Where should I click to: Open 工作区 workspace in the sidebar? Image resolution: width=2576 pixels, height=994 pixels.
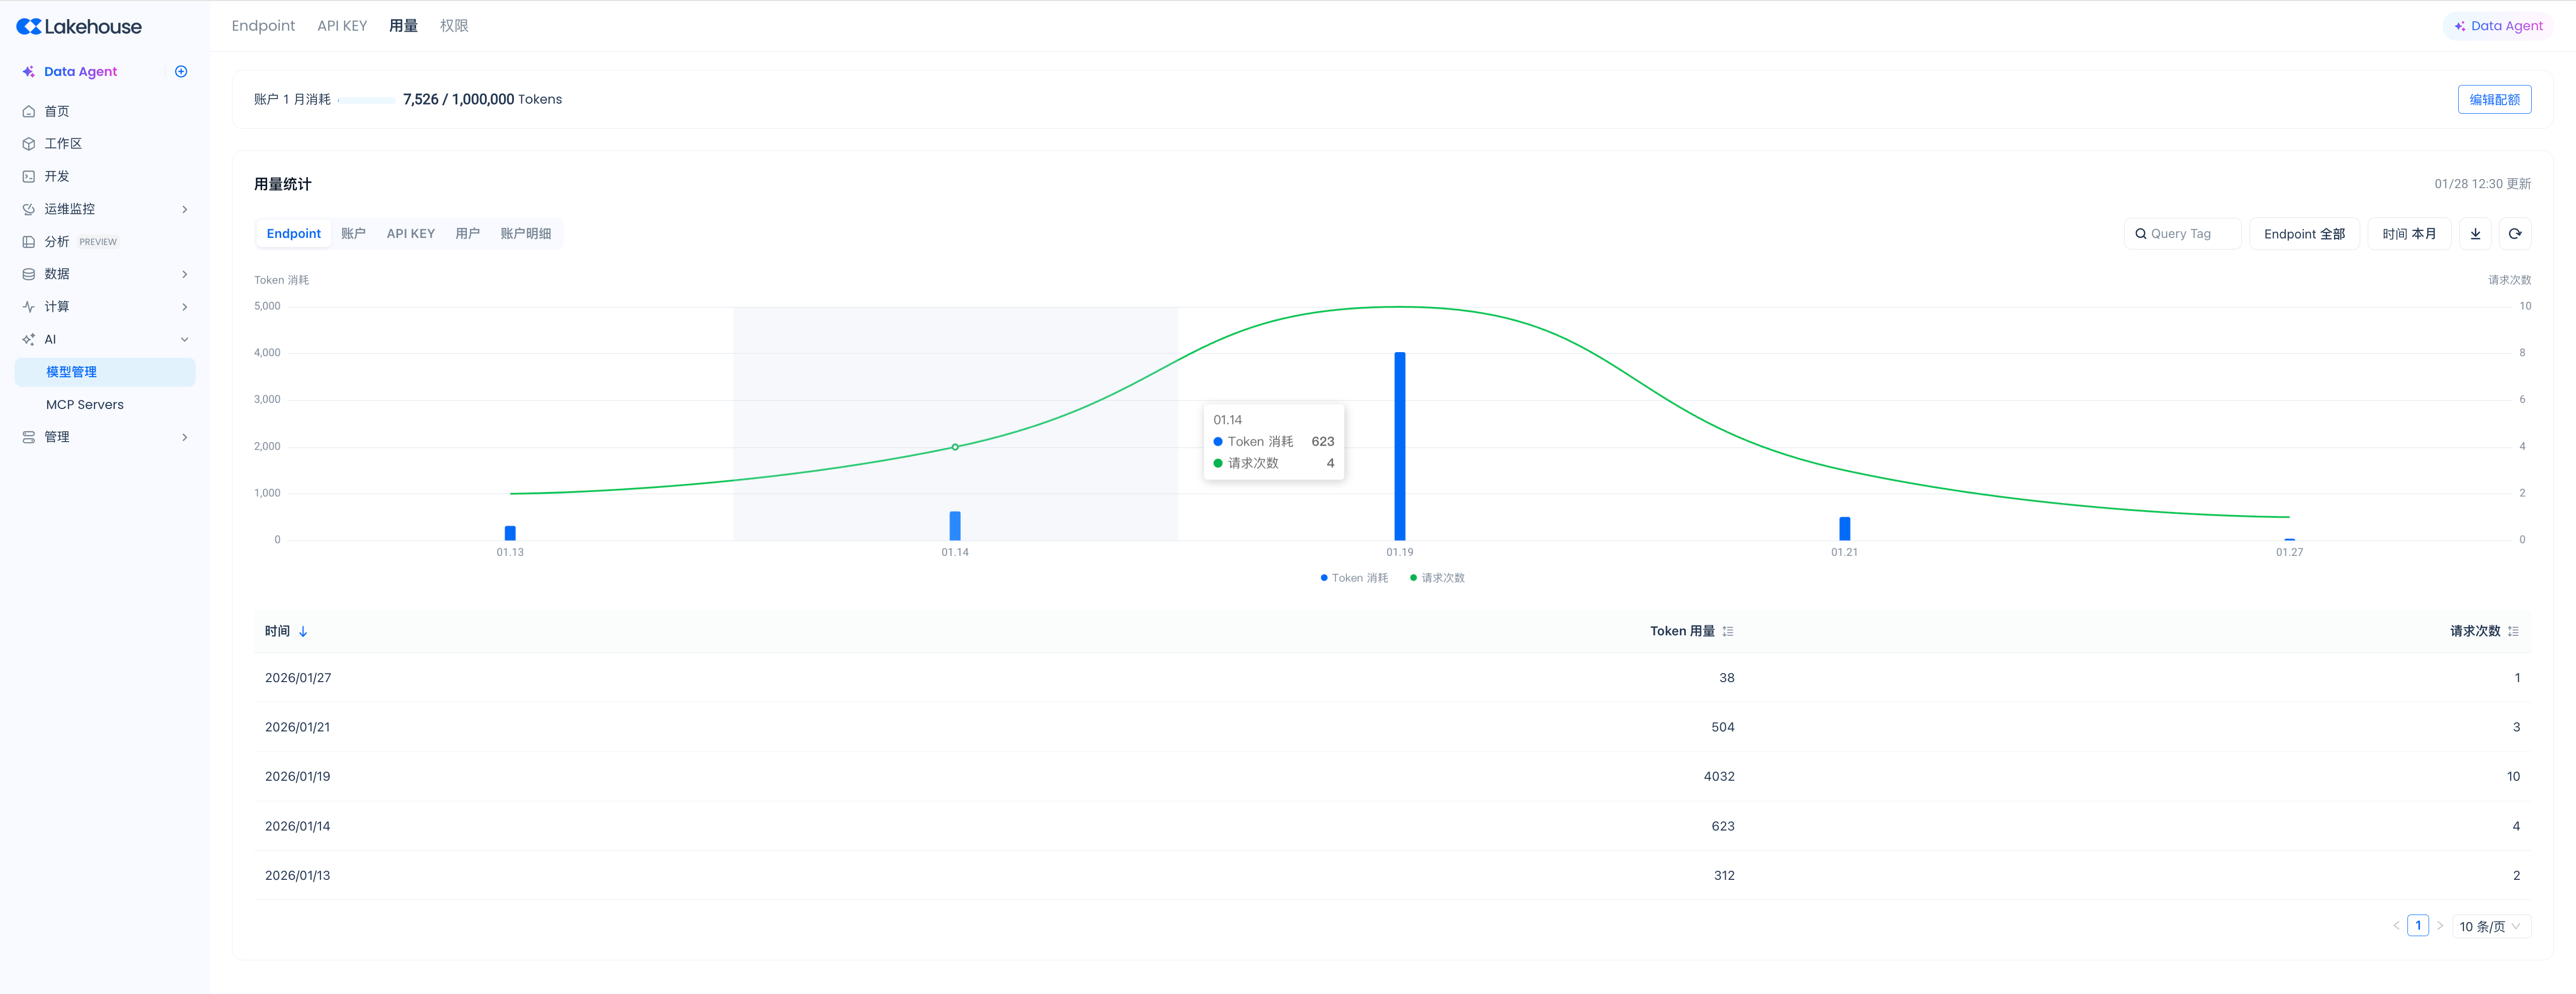[63, 144]
